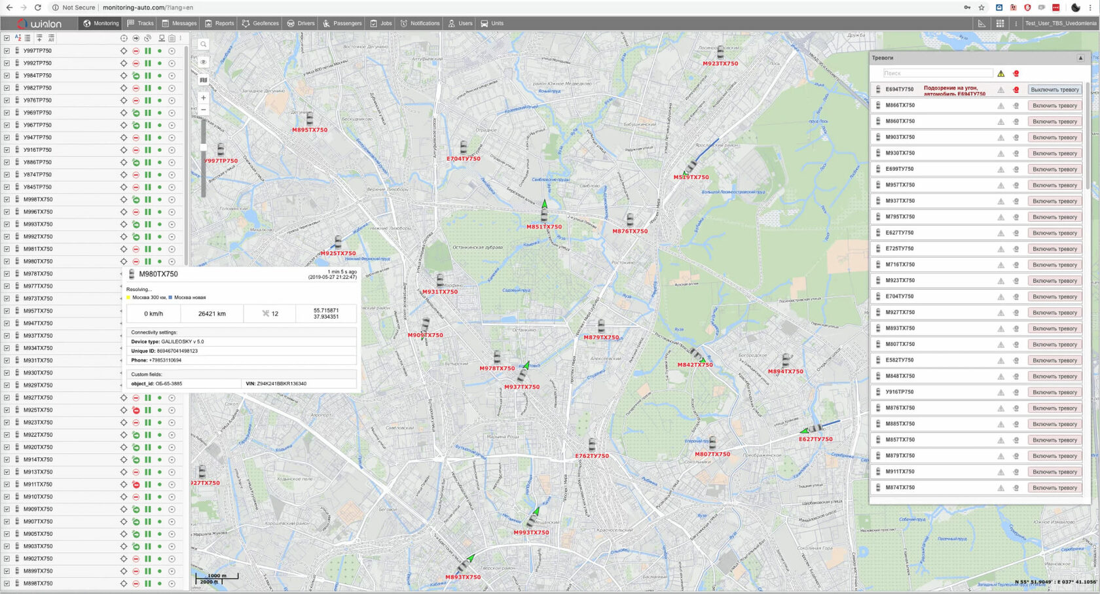Viewport: 1100px width, 594px height.
Task: Toggle the select-all checkbox in unit list header
Action: pyautogui.click(x=7, y=38)
